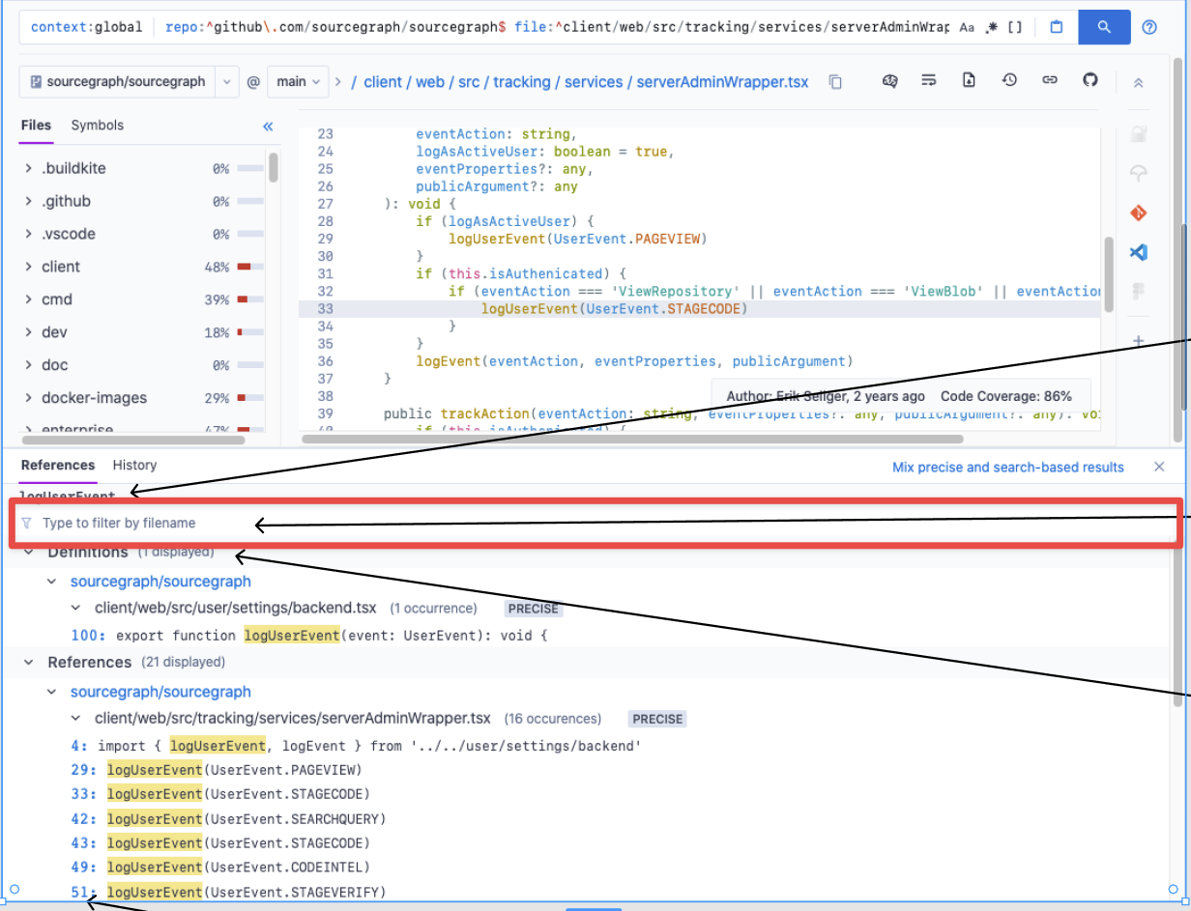Download raw file icon
This screenshot has width=1191, height=911.
969,80
